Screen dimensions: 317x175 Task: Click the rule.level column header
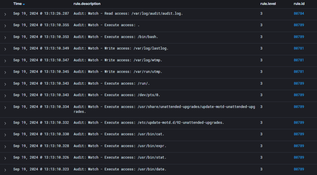point(268,4)
